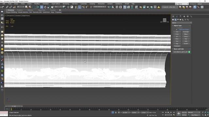Viewport: 209px width, 117px height.
Task: Activate the Select and Rotate tool
Action: [45, 7]
